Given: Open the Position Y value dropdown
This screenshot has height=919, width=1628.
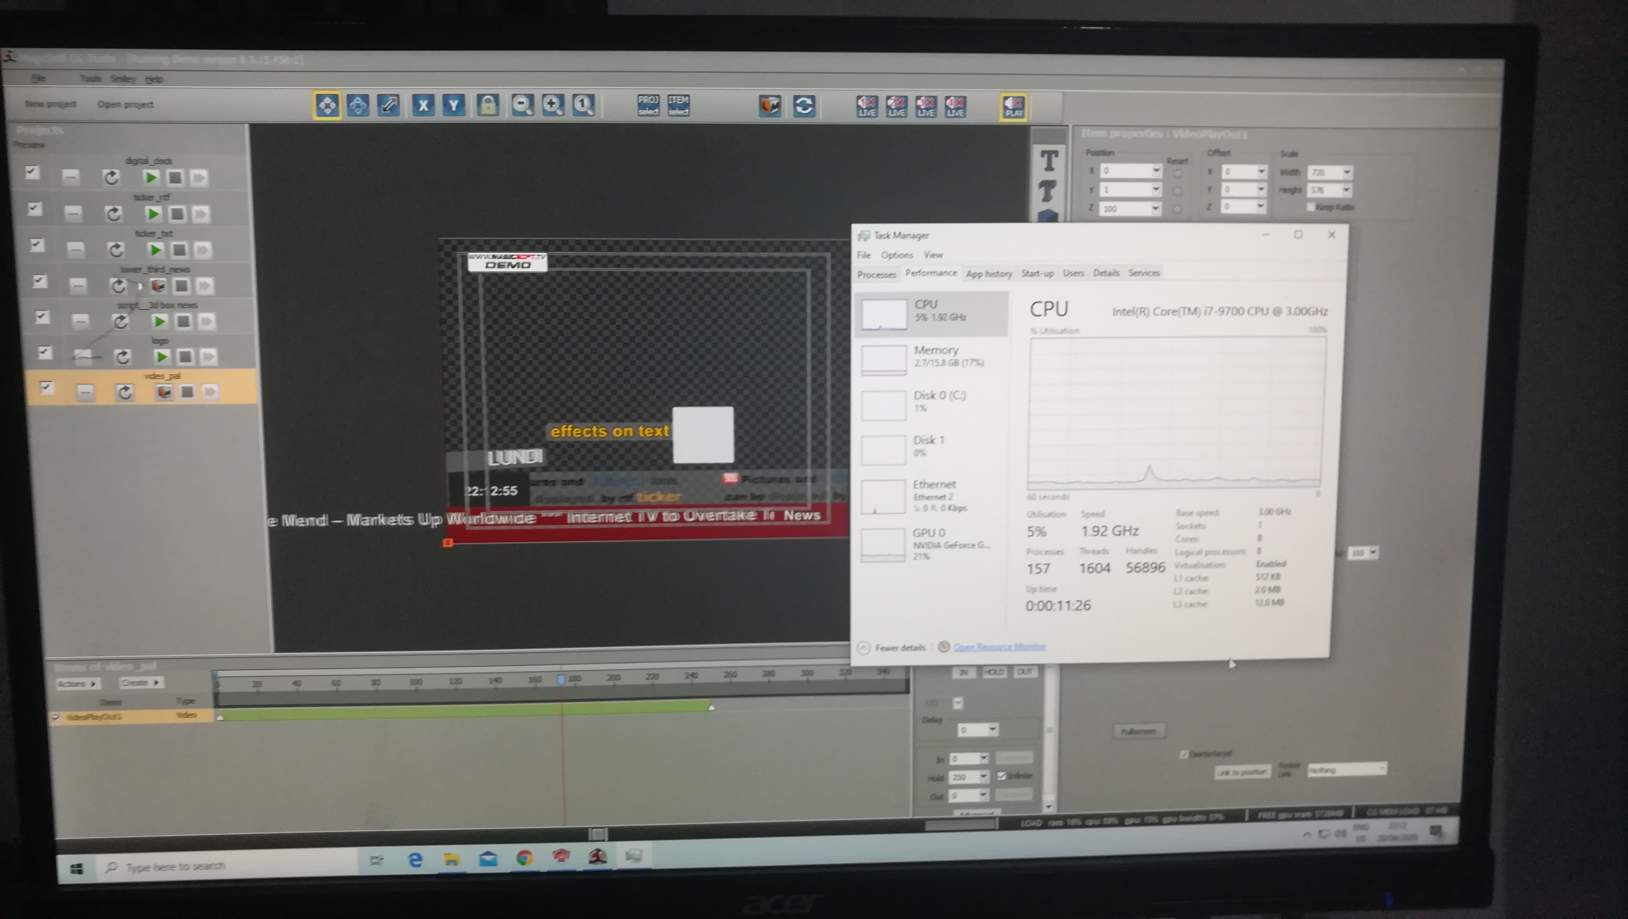Looking at the screenshot, I should pyautogui.click(x=1156, y=189).
